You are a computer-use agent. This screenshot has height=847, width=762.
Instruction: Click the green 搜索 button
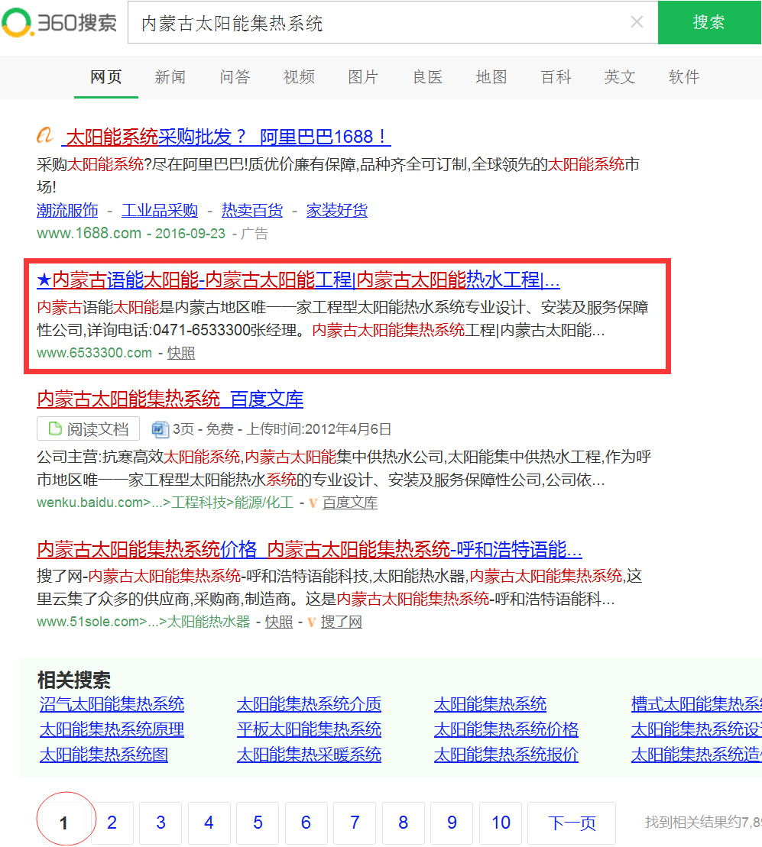tap(709, 22)
